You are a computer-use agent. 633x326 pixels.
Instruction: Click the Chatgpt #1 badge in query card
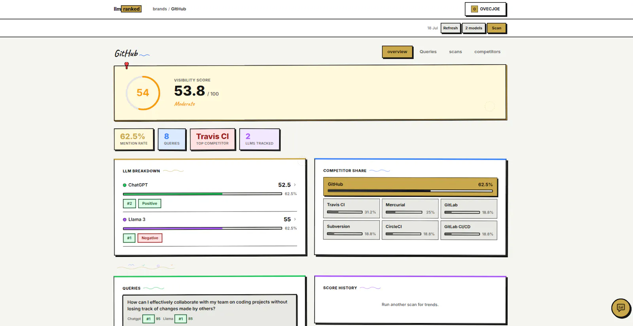pos(148,318)
